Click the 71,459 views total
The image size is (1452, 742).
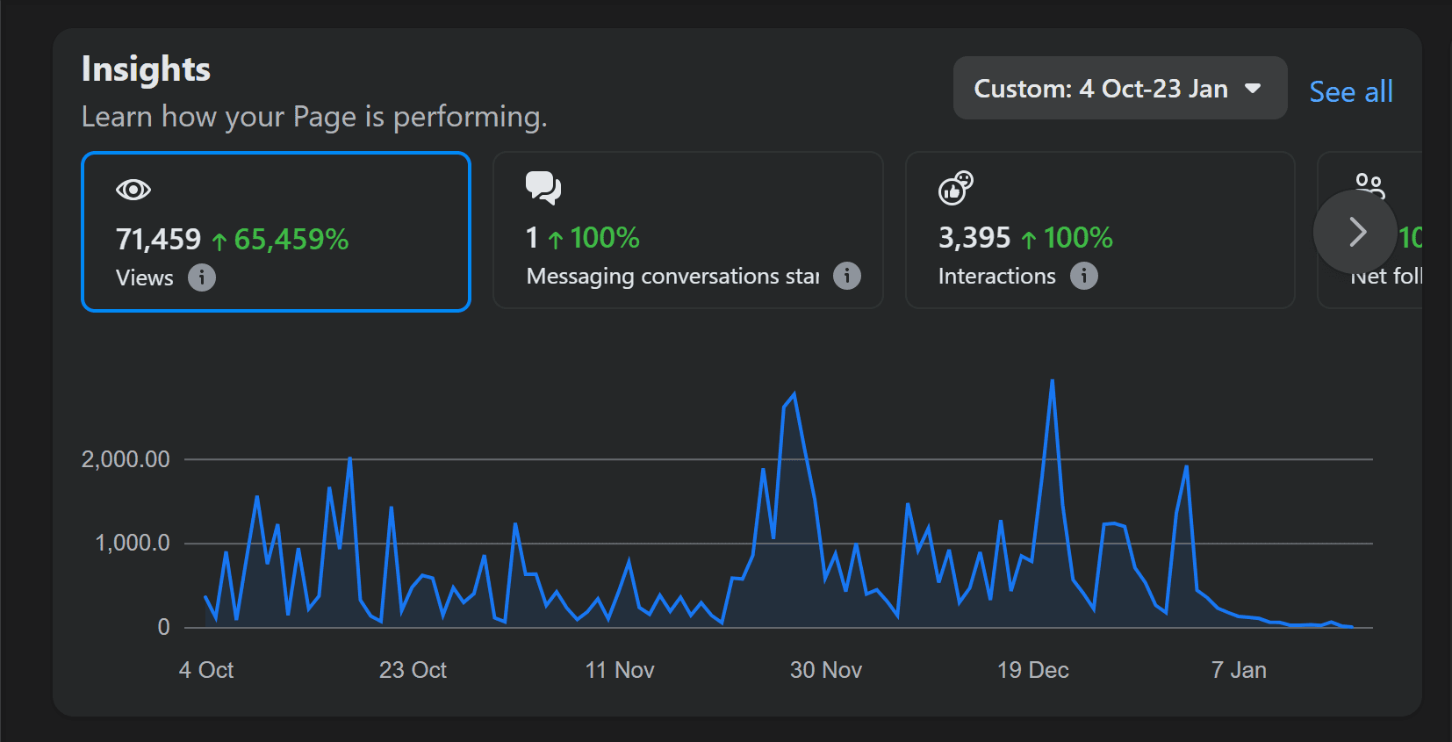pos(159,239)
